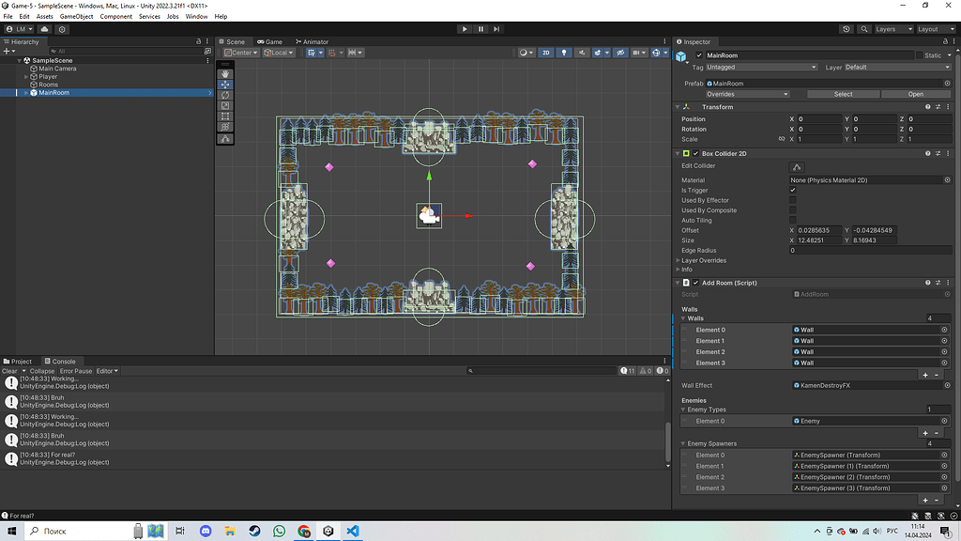
Task: Select the Rotate tool
Action: coord(225,95)
